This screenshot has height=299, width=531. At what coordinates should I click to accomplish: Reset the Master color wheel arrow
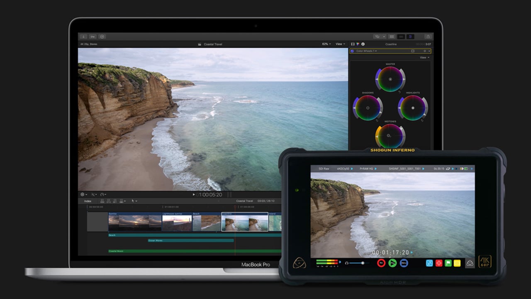(400, 91)
